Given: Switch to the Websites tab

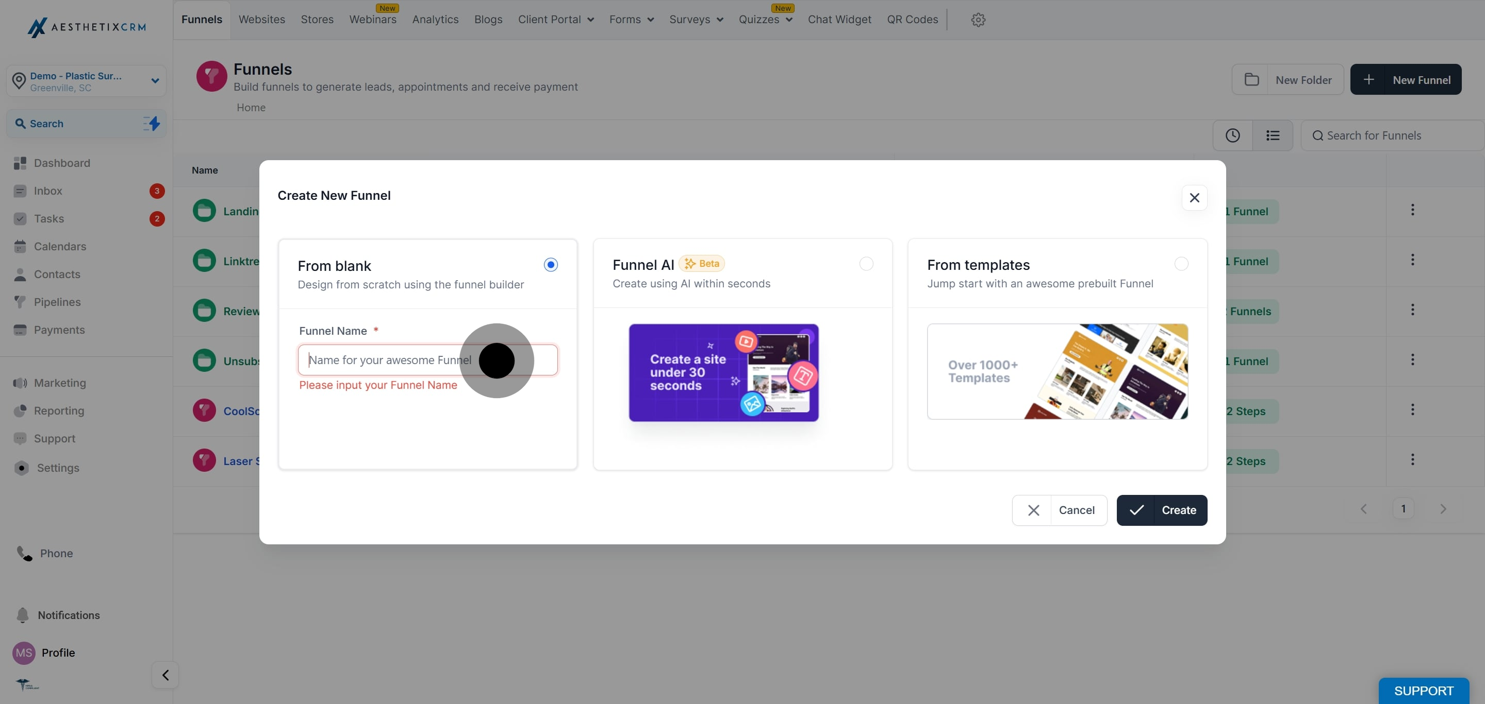Looking at the screenshot, I should (262, 20).
